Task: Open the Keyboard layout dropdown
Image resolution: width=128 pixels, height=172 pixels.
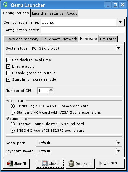Action: click(x=79, y=151)
